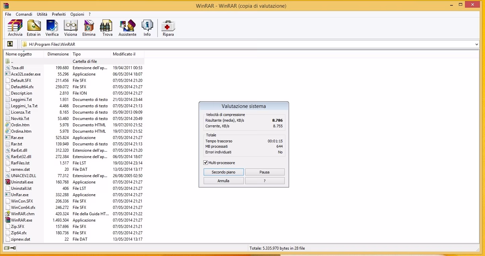485x256 pixels.
Task: Sort by Dimensione column header
Action: click(57, 54)
